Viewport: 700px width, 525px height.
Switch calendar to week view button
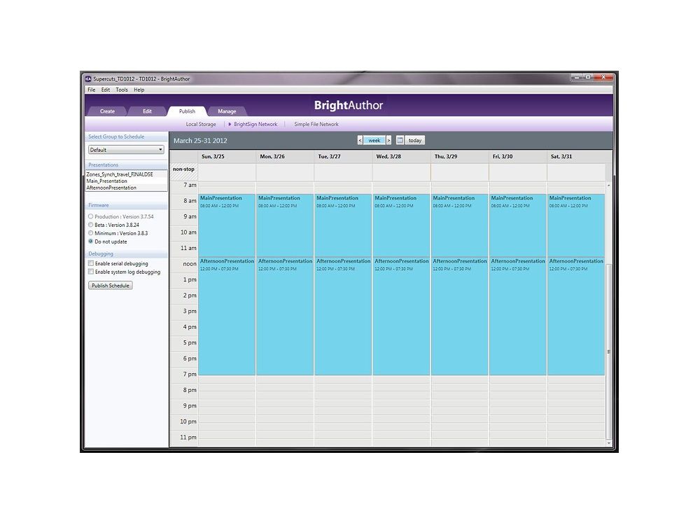[374, 140]
